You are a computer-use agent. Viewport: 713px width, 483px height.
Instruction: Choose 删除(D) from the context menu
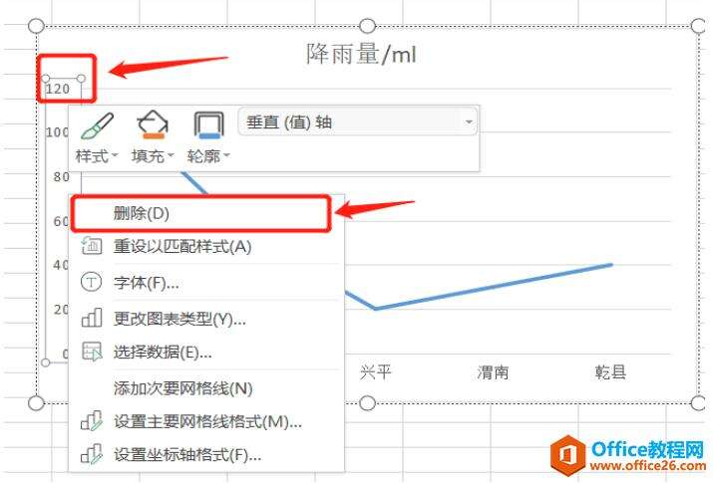[x=200, y=214]
